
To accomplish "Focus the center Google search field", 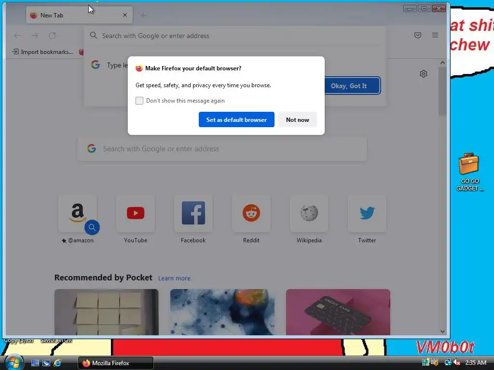I will 222,149.
